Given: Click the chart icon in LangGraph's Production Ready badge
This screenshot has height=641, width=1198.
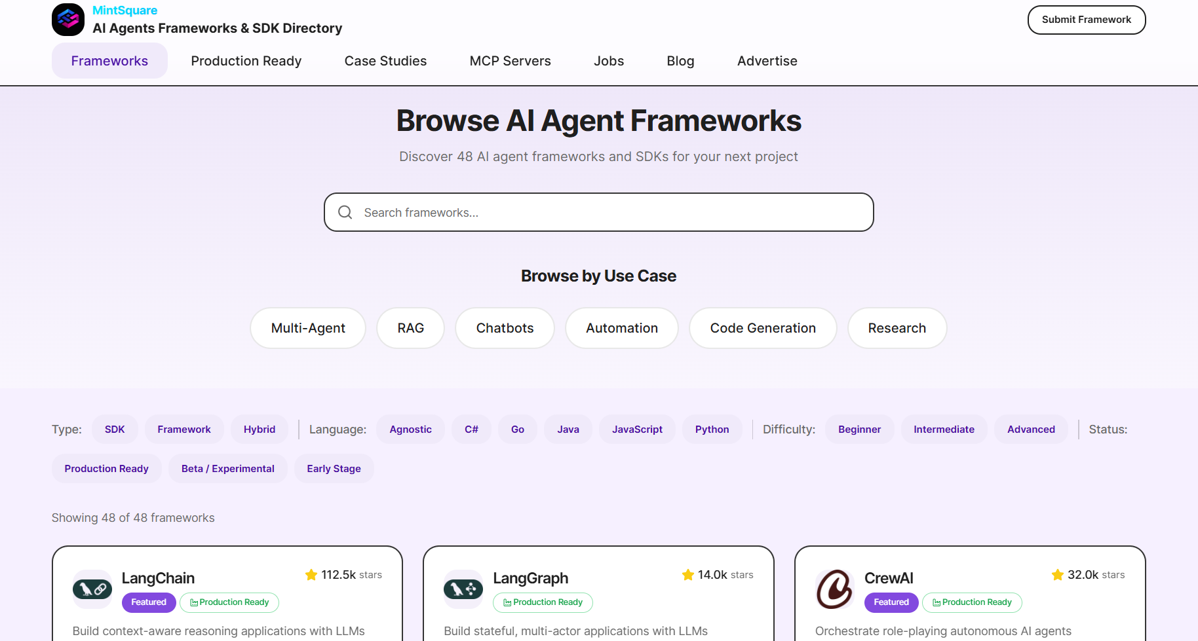Looking at the screenshot, I should [507, 602].
